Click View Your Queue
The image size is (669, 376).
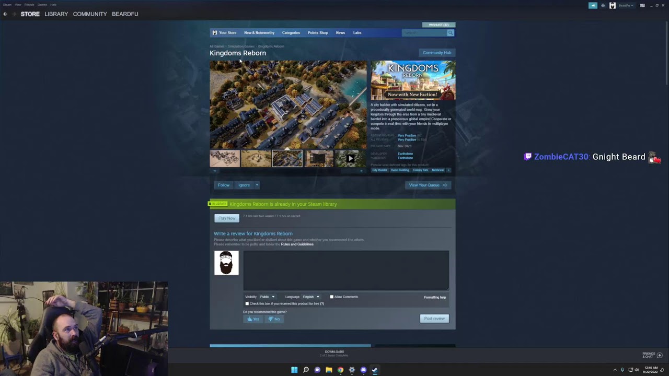pyautogui.click(x=428, y=185)
